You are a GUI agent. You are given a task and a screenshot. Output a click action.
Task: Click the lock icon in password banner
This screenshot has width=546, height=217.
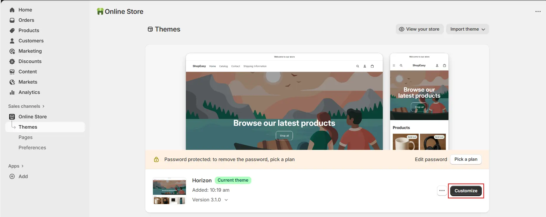click(x=156, y=159)
